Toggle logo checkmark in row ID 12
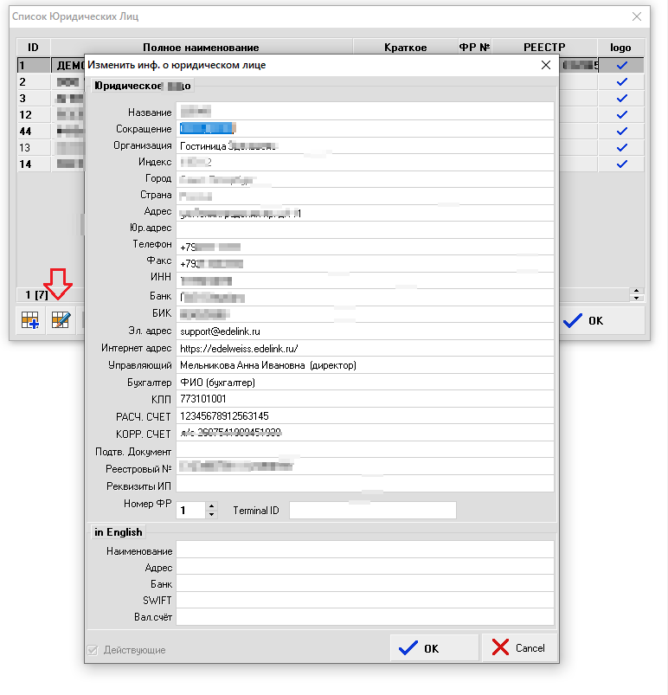Image resolution: width=668 pixels, height=695 pixels. tap(621, 115)
